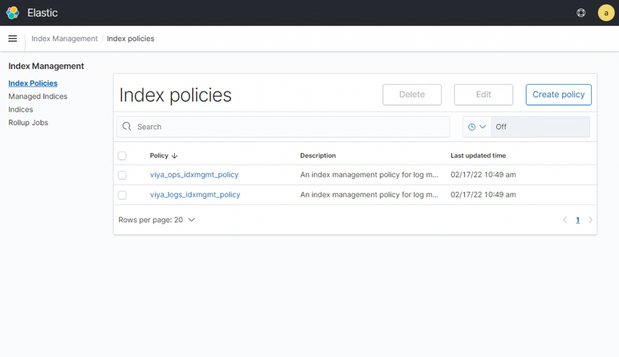
Task: Go to the previous page arrow
Action: tap(564, 220)
